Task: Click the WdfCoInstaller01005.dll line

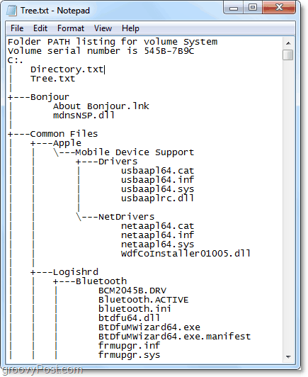Action: coord(186,254)
